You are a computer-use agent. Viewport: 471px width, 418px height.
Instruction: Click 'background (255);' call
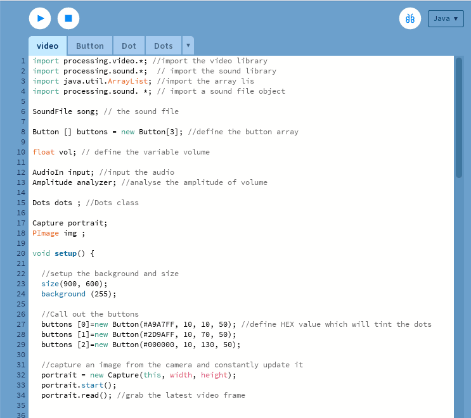point(79,294)
